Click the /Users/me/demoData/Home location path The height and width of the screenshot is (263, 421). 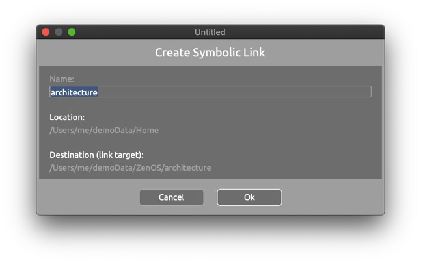104,130
